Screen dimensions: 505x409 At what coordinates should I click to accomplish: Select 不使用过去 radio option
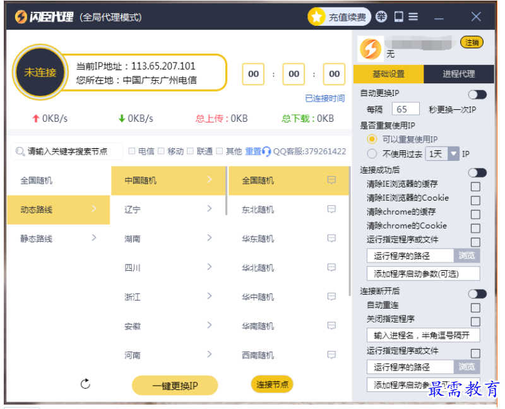point(372,153)
